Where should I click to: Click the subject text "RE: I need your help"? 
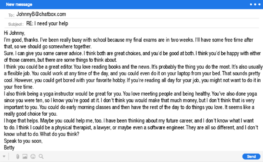click(x=47, y=24)
